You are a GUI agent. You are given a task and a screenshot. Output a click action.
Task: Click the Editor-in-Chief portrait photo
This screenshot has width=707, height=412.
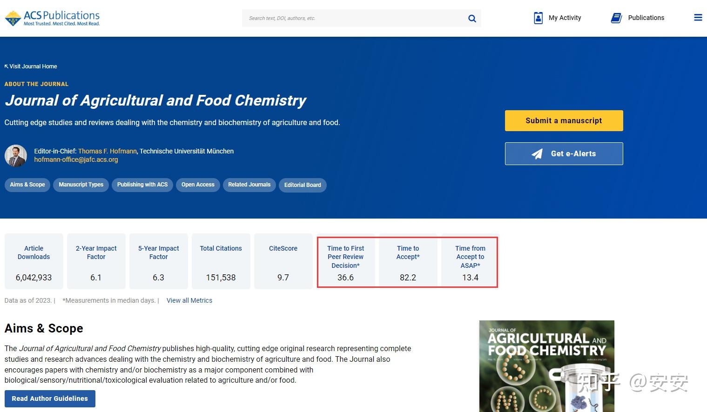pyautogui.click(x=16, y=156)
